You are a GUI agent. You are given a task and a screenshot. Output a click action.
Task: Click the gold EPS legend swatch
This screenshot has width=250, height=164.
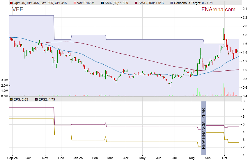pos(11,99)
